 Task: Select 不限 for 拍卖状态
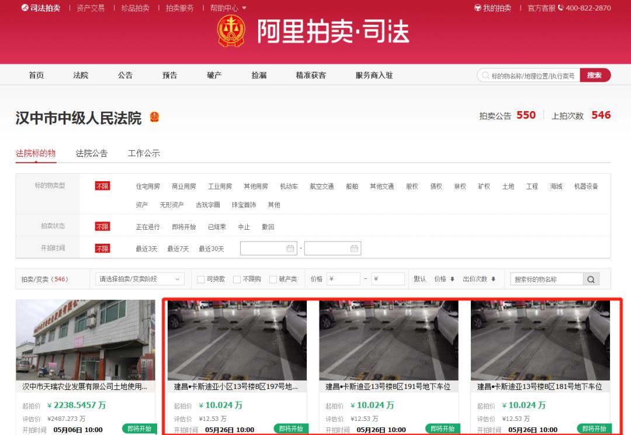pos(102,227)
